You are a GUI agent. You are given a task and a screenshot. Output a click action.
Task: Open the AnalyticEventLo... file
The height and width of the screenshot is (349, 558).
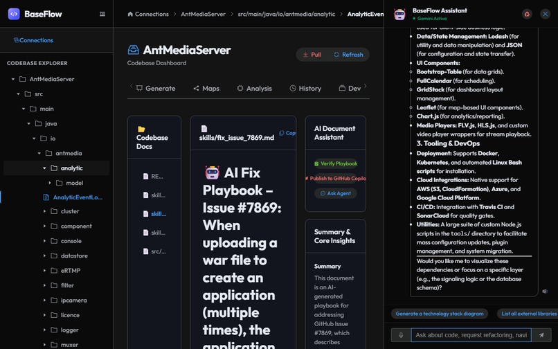pos(73,197)
